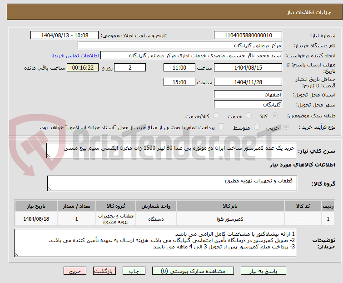Image resolution: width=343 pixels, height=283 pixels.
Task: Click the پاسخ به نیاز button
Action: click(x=263, y=271)
